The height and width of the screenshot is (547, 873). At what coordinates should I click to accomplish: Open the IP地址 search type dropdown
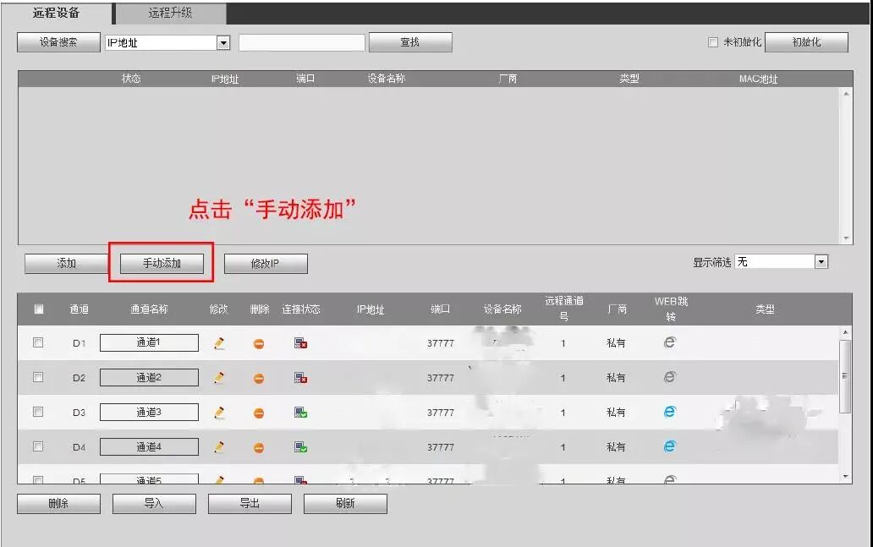222,41
